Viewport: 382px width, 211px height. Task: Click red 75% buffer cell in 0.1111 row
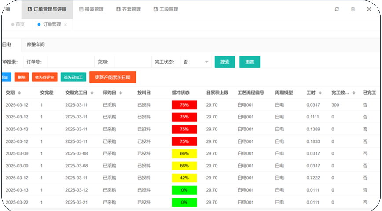[x=184, y=117]
